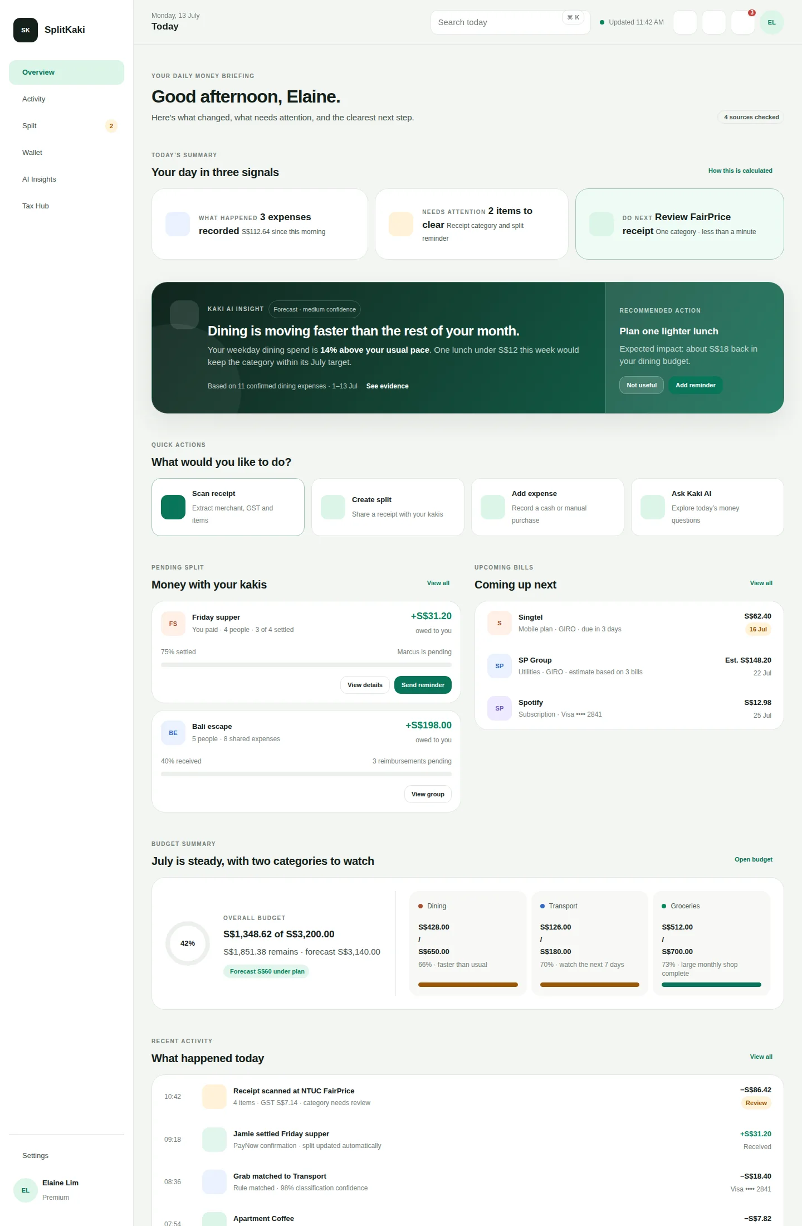This screenshot has height=1226, width=802.
Task: Click the Scan receipt dark green icon
Action: pyautogui.click(x=173, y=507)
